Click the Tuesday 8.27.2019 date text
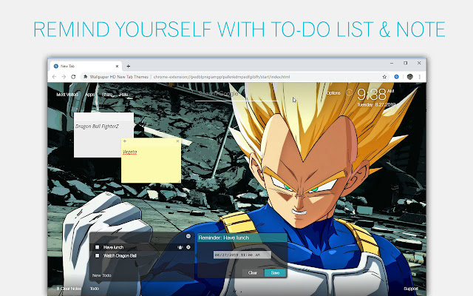Screen dimensions: 473x296 [x=376, y=104]
